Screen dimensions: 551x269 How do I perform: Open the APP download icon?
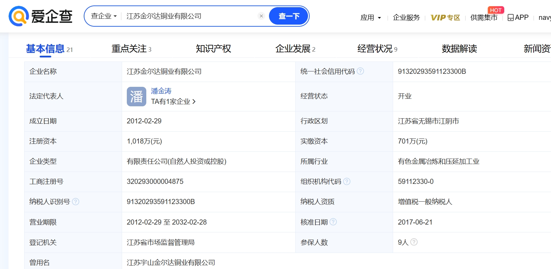click(511, 17)
